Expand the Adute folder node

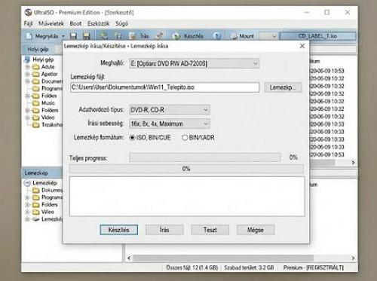[28, 67]
